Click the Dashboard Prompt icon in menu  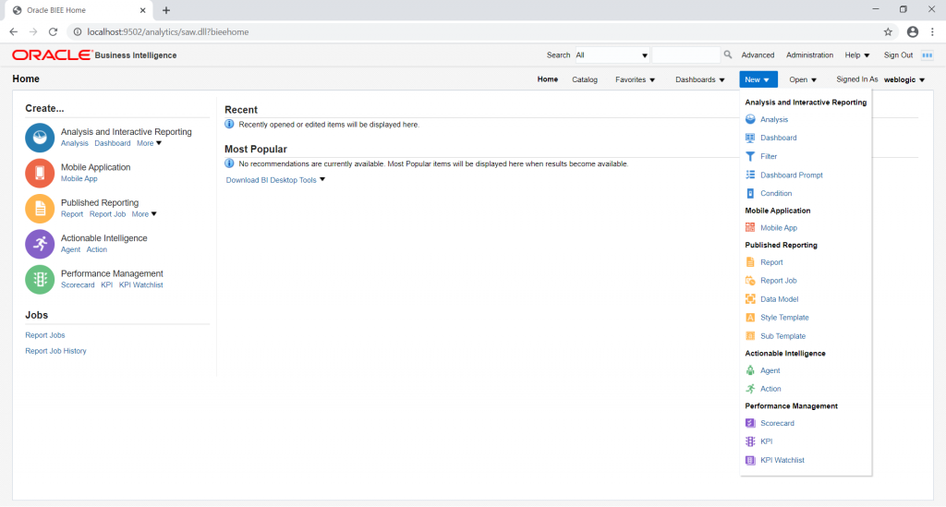750,175
